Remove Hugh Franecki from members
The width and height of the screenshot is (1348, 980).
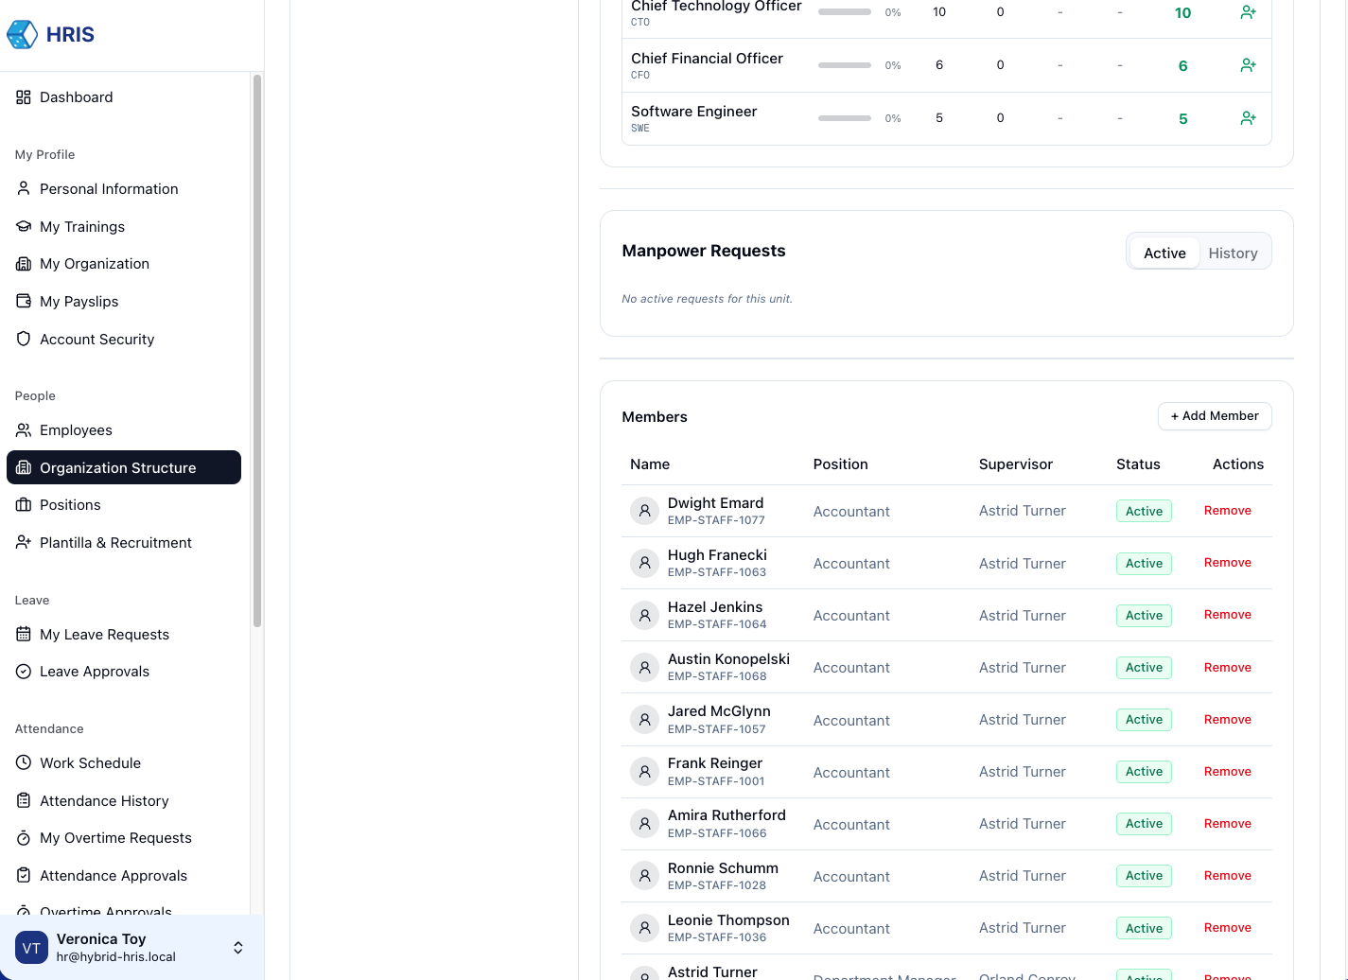click(1227, 563)
